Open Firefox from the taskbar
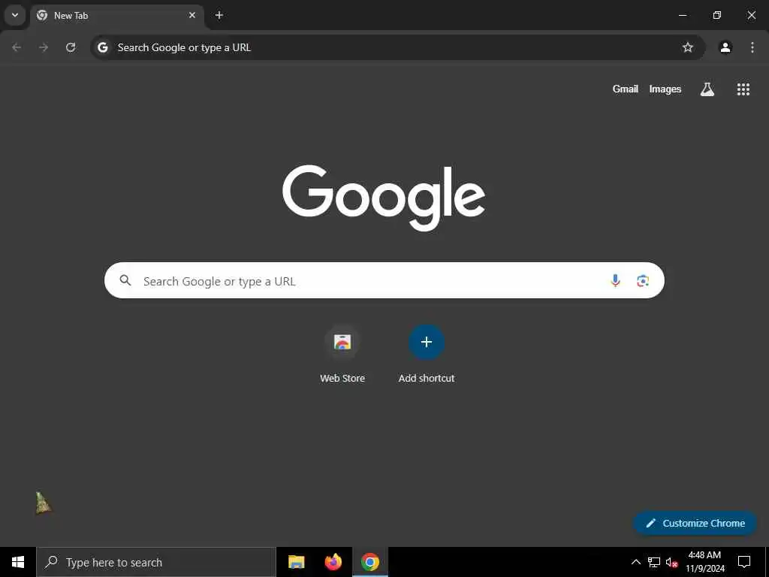This screenshot has width=769, height=577. pyautogui.click(x=333, y=562)
